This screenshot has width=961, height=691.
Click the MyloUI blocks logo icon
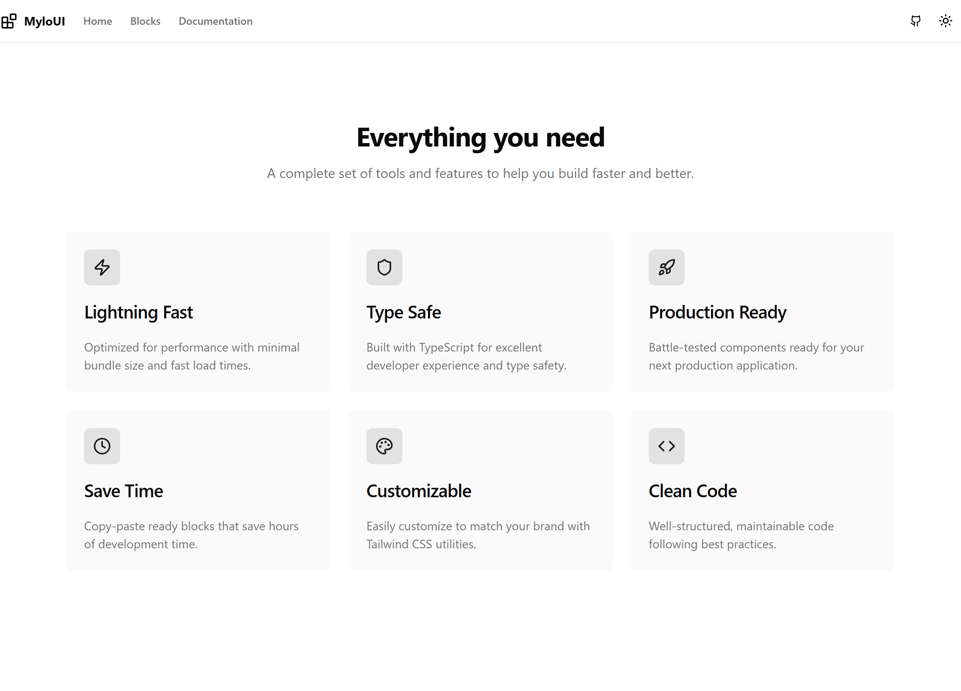coord(9,21)
